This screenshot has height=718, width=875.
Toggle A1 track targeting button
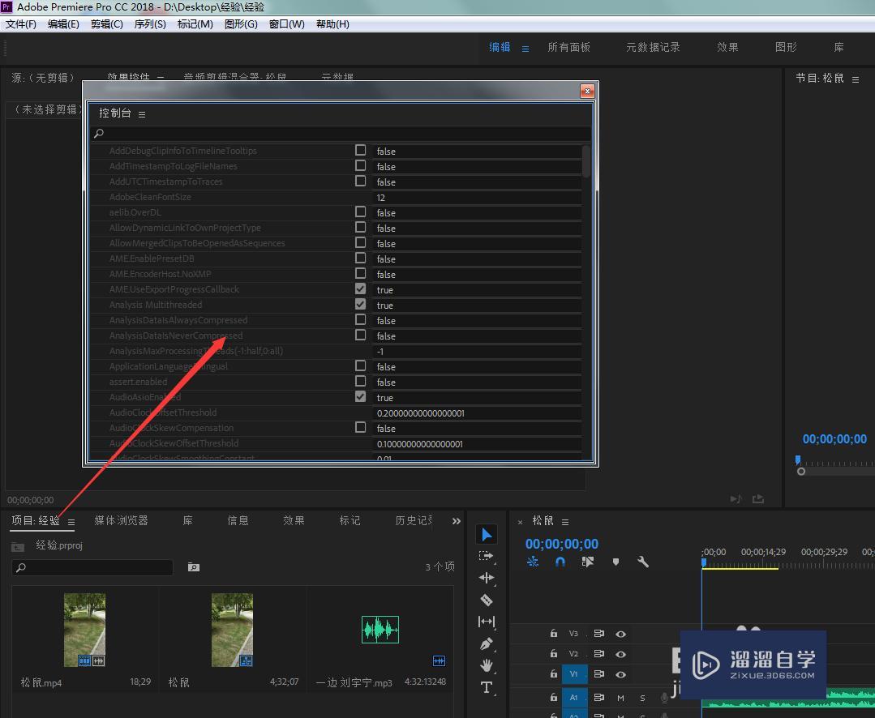tap(574, 698)
